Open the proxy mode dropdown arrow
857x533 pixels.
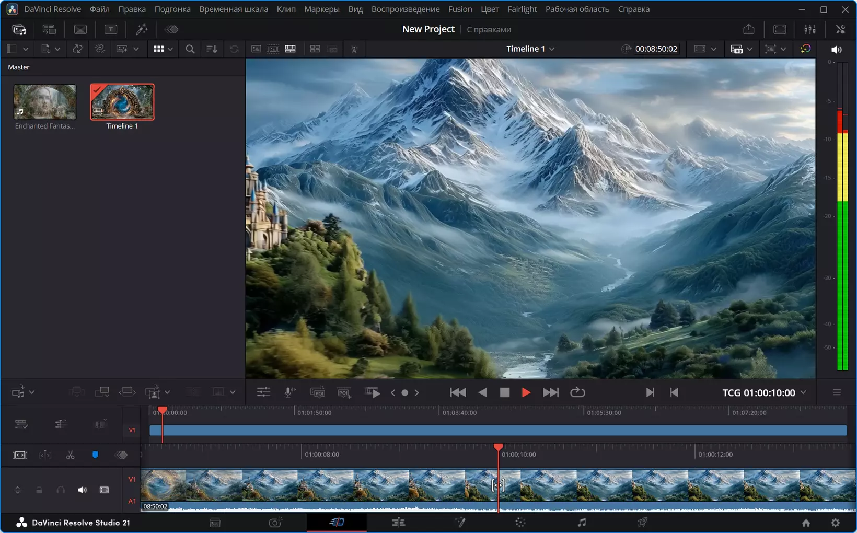click(750, 49)
